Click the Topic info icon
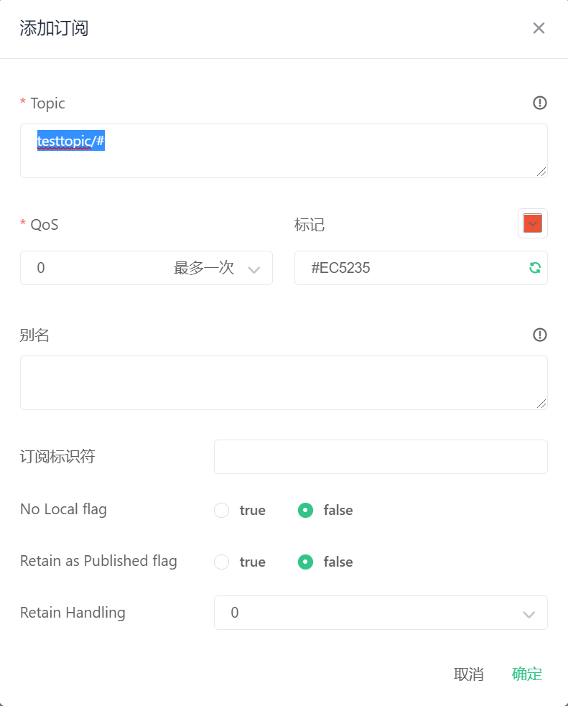Screen dimensions: 568x706 pyautogui.click(x=539, y=103)
